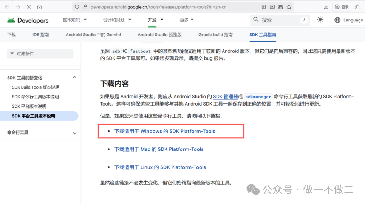365x204 pixels.
Task: Open SDK 命令行工具版本说明
Action: (35, 97)
